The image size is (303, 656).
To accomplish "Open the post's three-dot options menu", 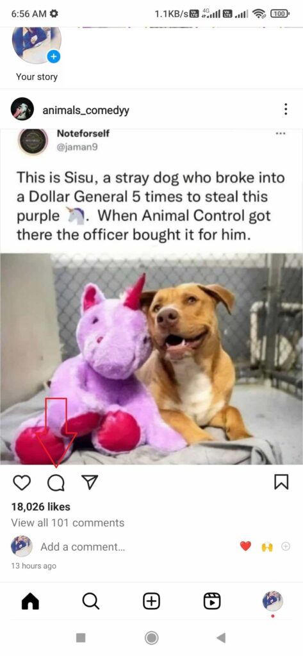I will (286, 110).
